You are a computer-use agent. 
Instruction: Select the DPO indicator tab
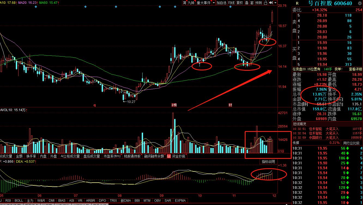(x=102, y=201)
